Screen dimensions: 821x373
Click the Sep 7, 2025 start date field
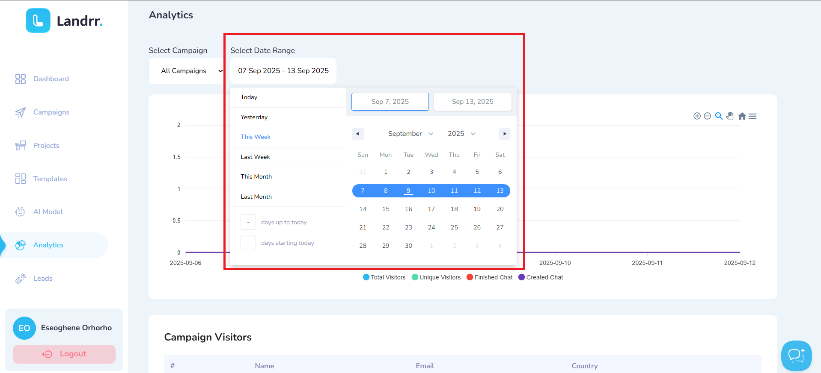390,102
